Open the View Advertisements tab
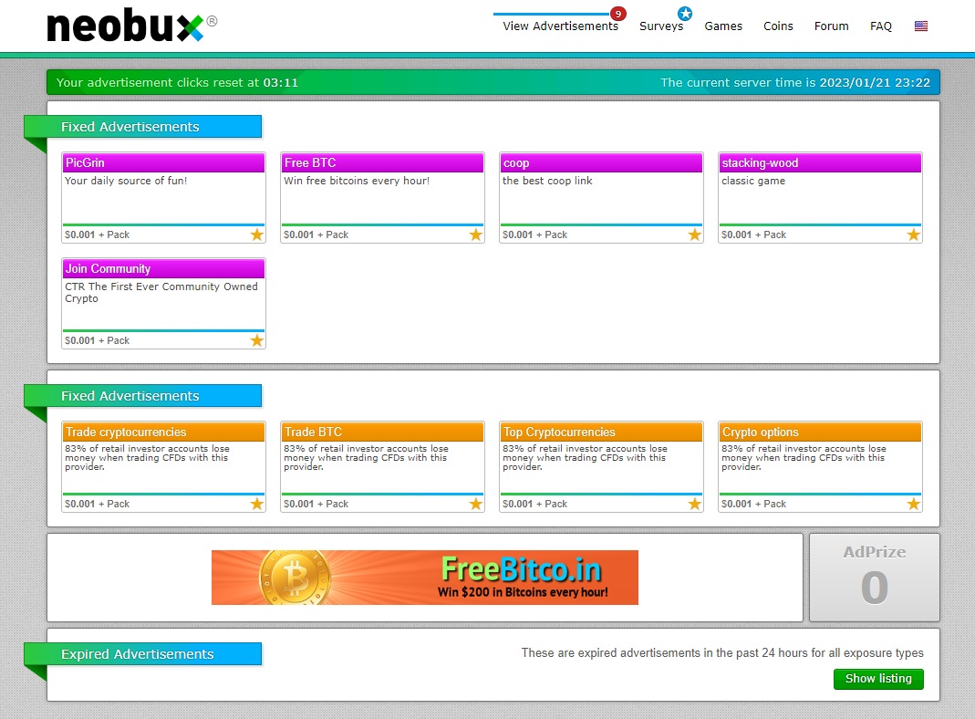The width and height of the screenshot is (975, 719). coord(560,26)
